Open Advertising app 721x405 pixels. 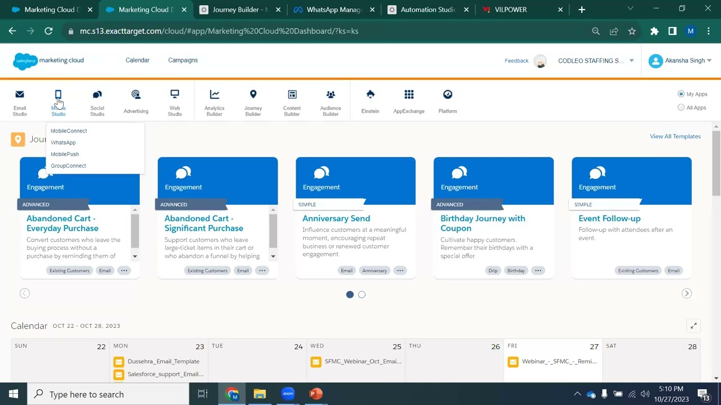pos(136,102)
